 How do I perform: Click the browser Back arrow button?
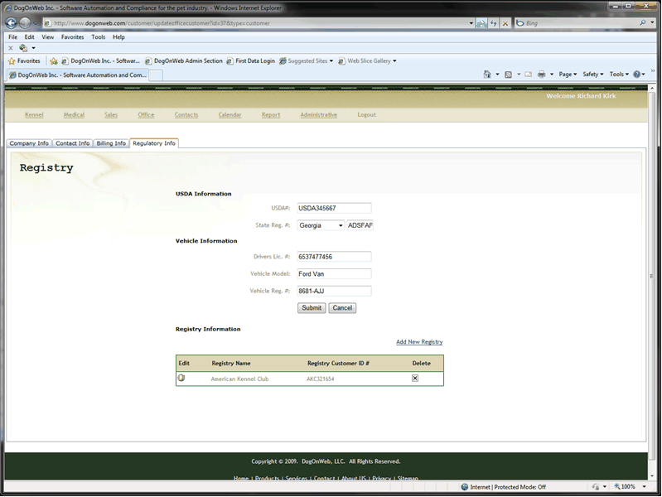[x=11, y=23]
